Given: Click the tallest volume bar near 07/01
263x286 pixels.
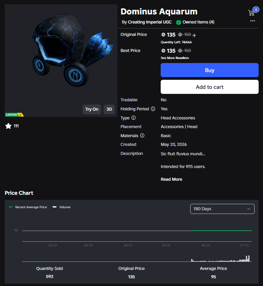Looking at the screenshot, I should pyautogui.click(x=249, y=259).
